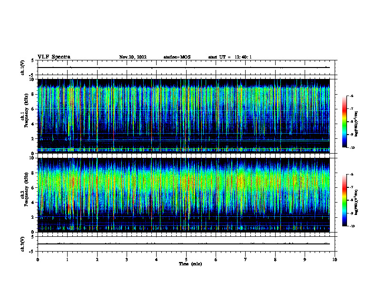Click time axis tick label "2"
The width and height of the screenshot is (377, 291).
coord(97,260)
